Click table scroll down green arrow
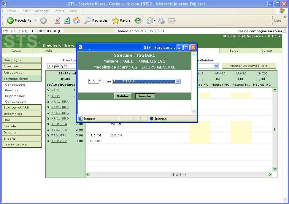The height and width of the screenshot is (204, 289). [275, 169]
